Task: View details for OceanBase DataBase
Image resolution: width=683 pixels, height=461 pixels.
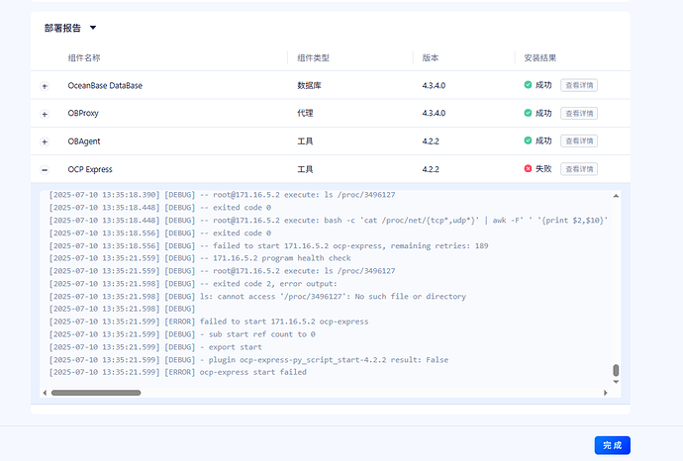Action: click(x=579, y=85)
